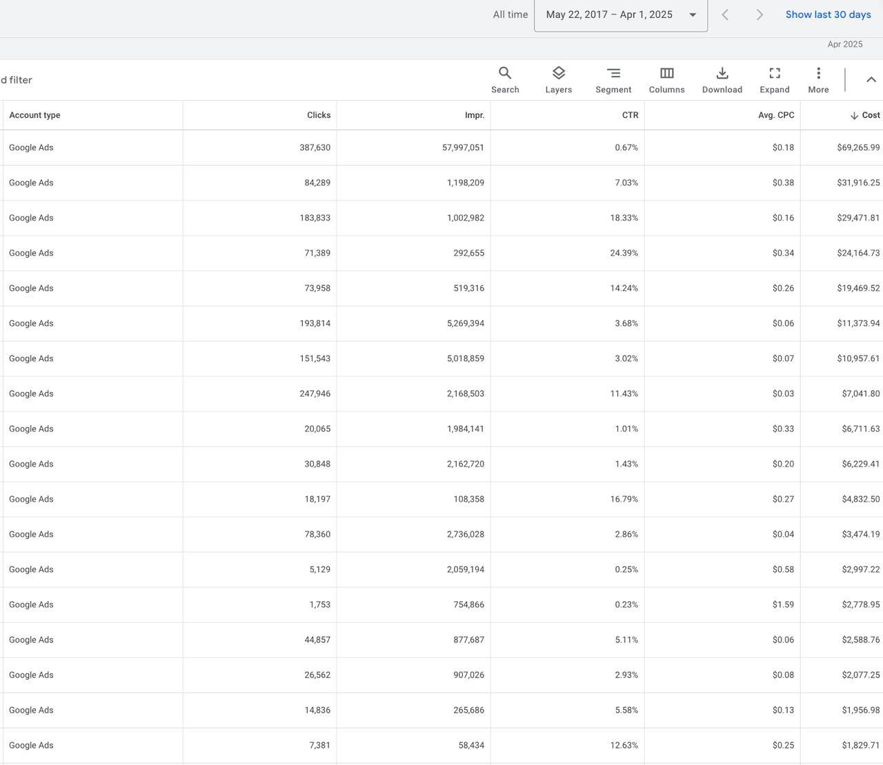This screenshot has height=765, width=883.
Task: Click the All time label
Action: 510,14
